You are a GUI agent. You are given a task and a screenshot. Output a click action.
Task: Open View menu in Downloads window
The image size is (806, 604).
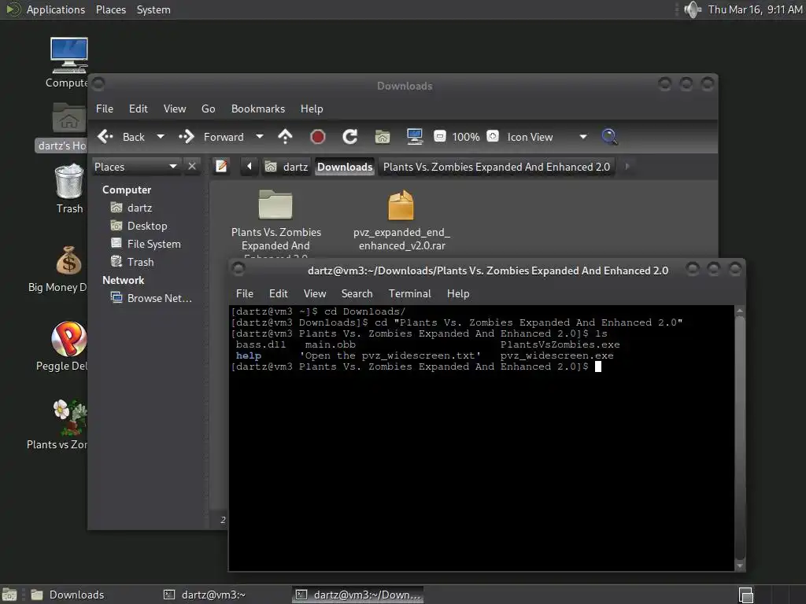pos(175,109)
